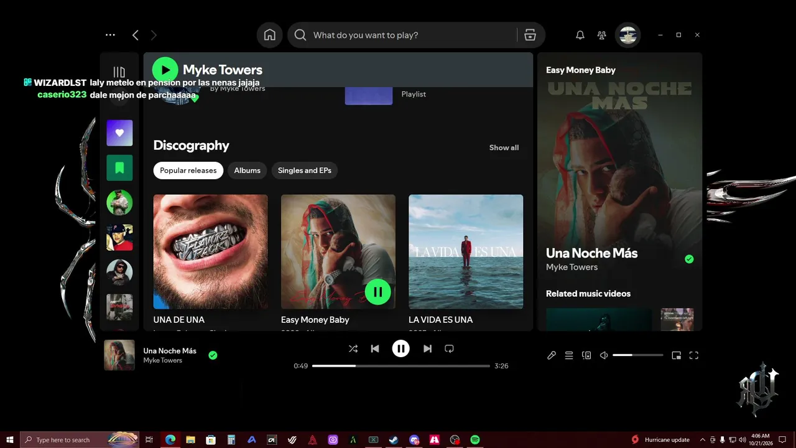Toggle full screen player view

(x=694, y=355)
